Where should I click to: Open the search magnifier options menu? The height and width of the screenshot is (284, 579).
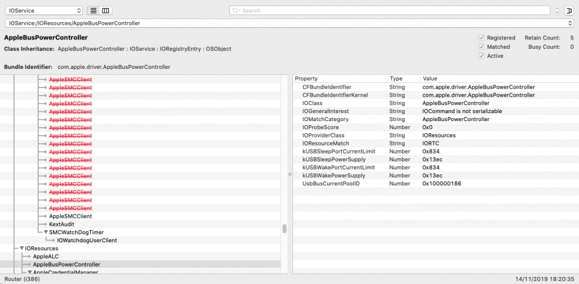[236, 11]
